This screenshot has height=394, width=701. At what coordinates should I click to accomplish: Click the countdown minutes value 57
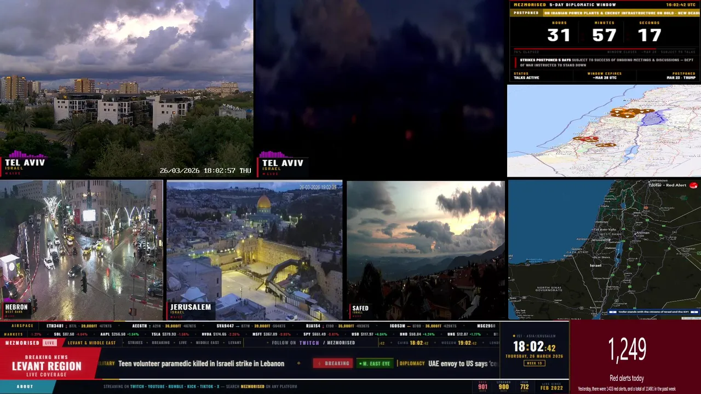pyautogui.click(x=604, y=36)
